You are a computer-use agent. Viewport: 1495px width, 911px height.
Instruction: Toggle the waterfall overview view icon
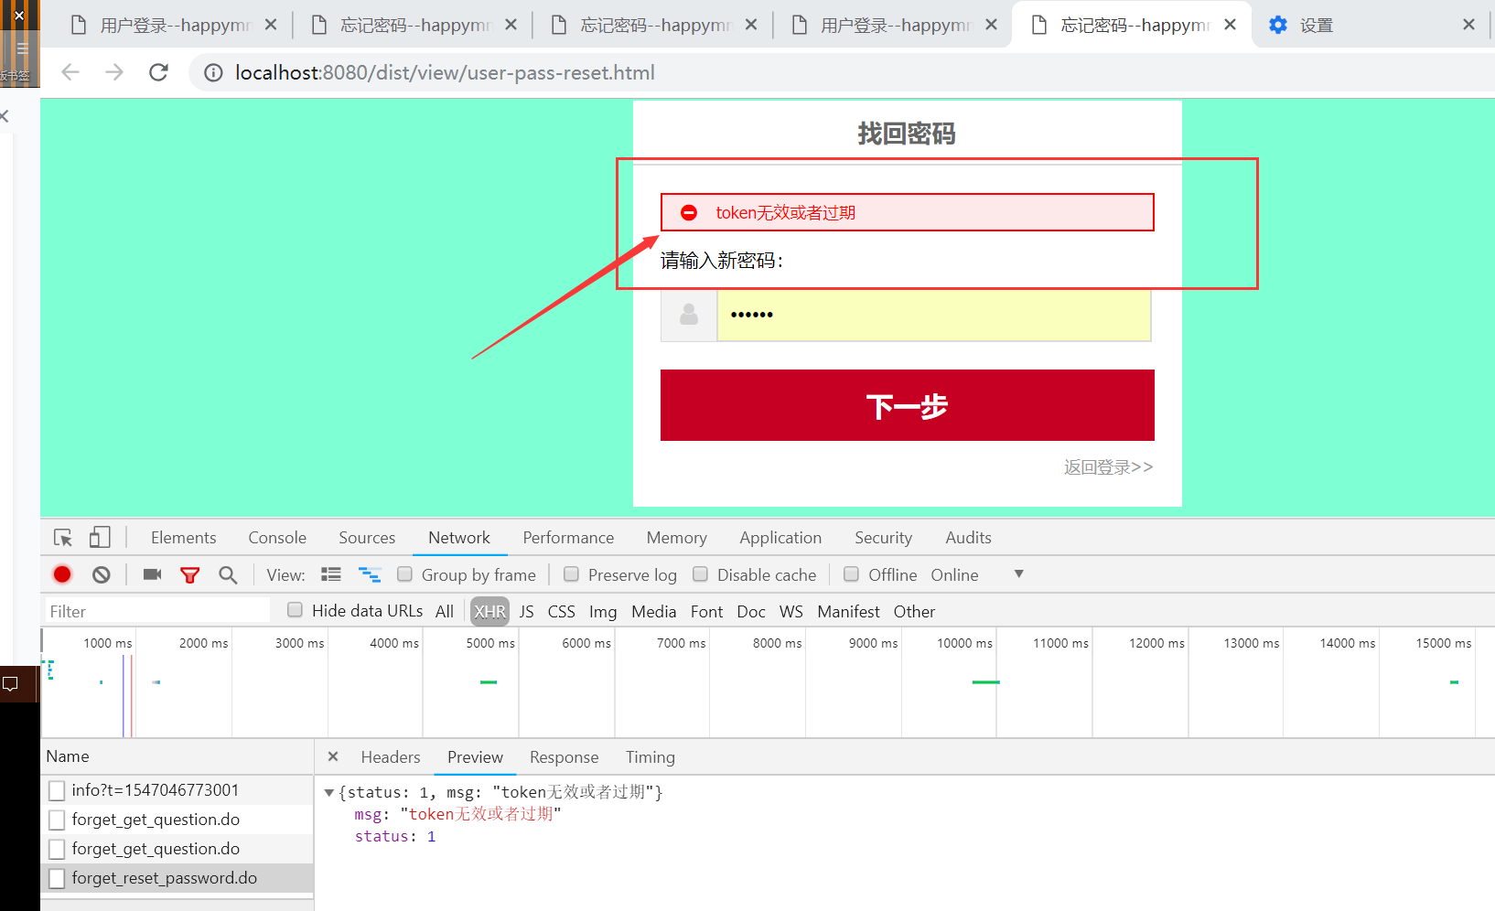pos(370,574)
